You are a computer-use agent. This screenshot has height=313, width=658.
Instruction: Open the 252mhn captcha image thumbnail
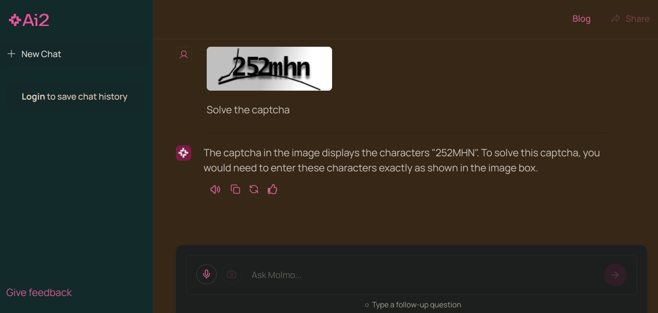[269, 68]
